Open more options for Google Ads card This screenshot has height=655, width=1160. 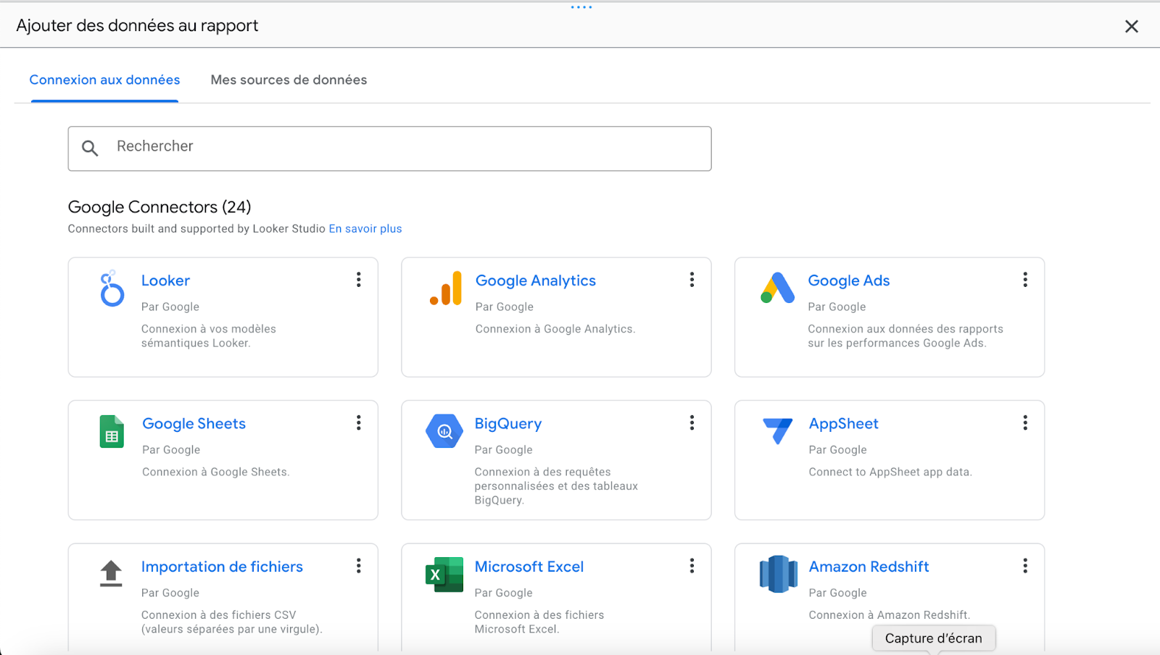pyautogui.click(x=1025, y=280)
